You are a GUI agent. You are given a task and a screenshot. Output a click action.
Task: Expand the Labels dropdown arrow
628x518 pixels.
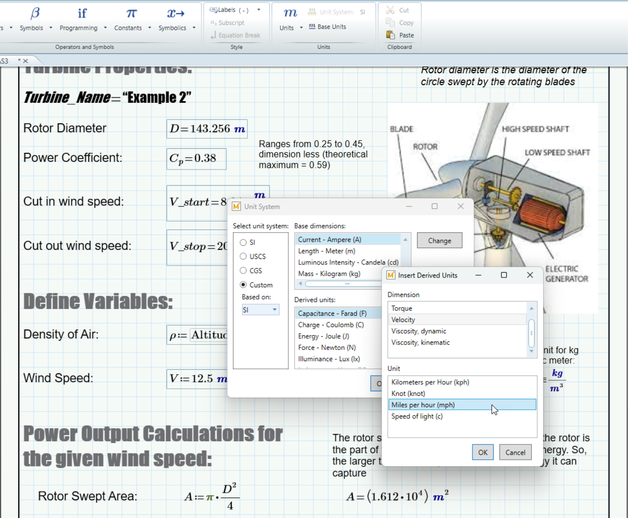[259, 10]
